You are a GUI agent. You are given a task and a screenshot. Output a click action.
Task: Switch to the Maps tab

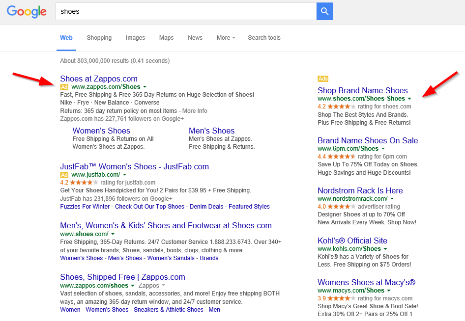point(166,38)
